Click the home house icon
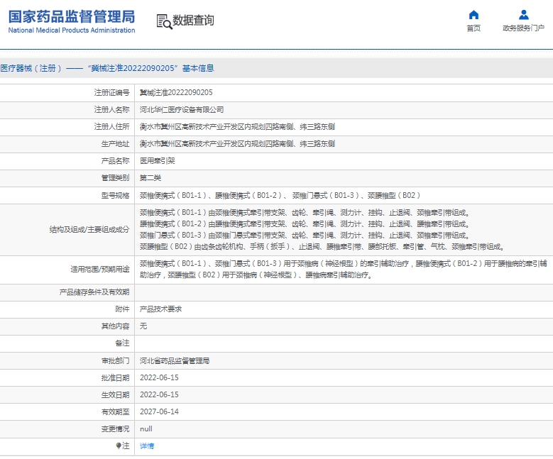 tap(473, 15)
